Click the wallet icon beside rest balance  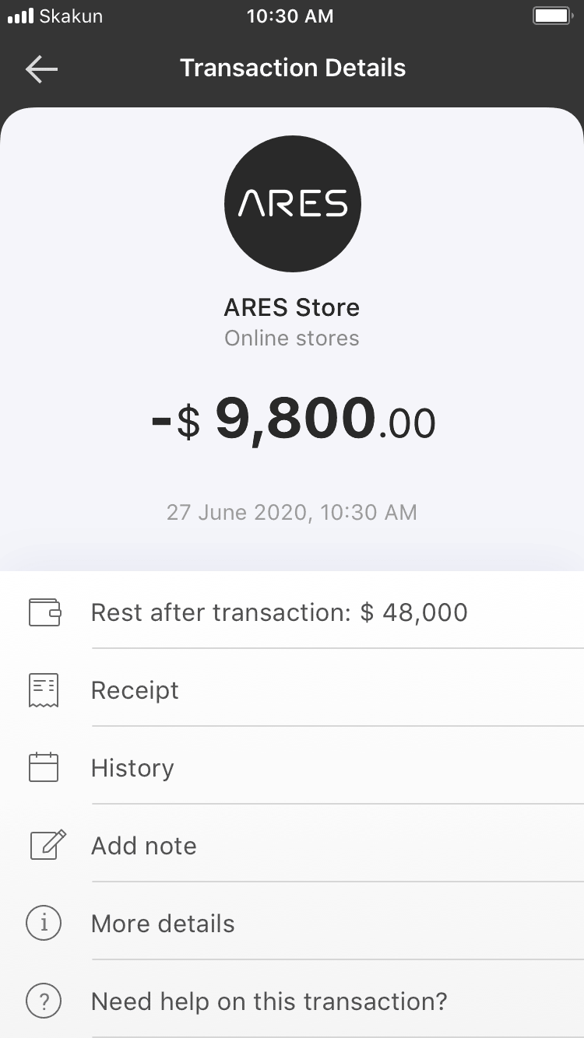(x=44, y=612)
